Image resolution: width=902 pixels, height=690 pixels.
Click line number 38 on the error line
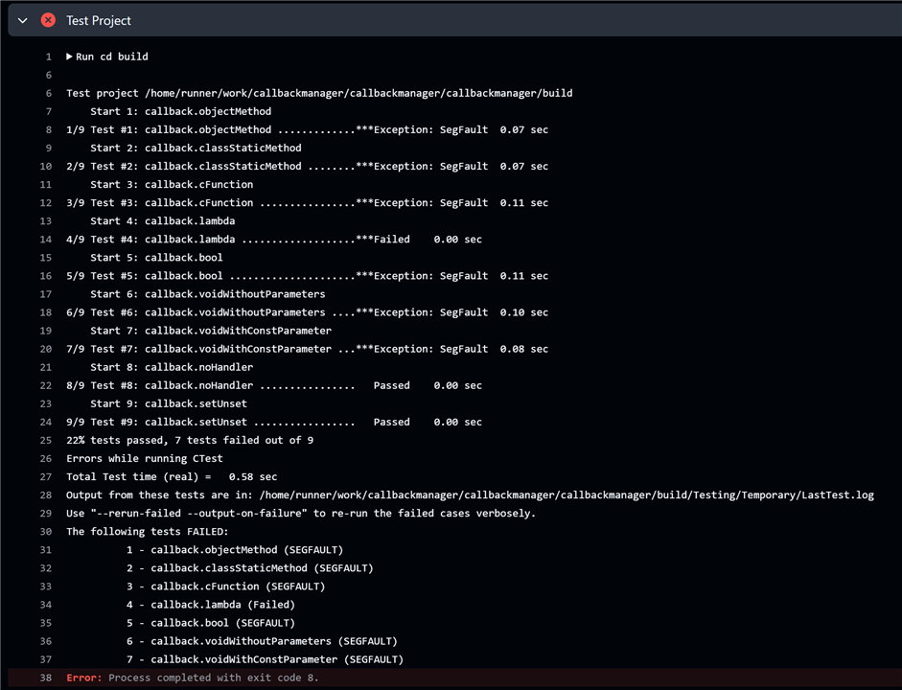pos(46,678)
